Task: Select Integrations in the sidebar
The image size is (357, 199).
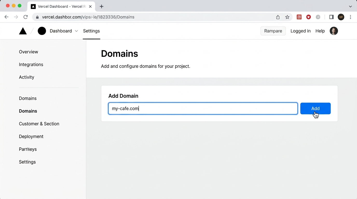Action: 31,65
